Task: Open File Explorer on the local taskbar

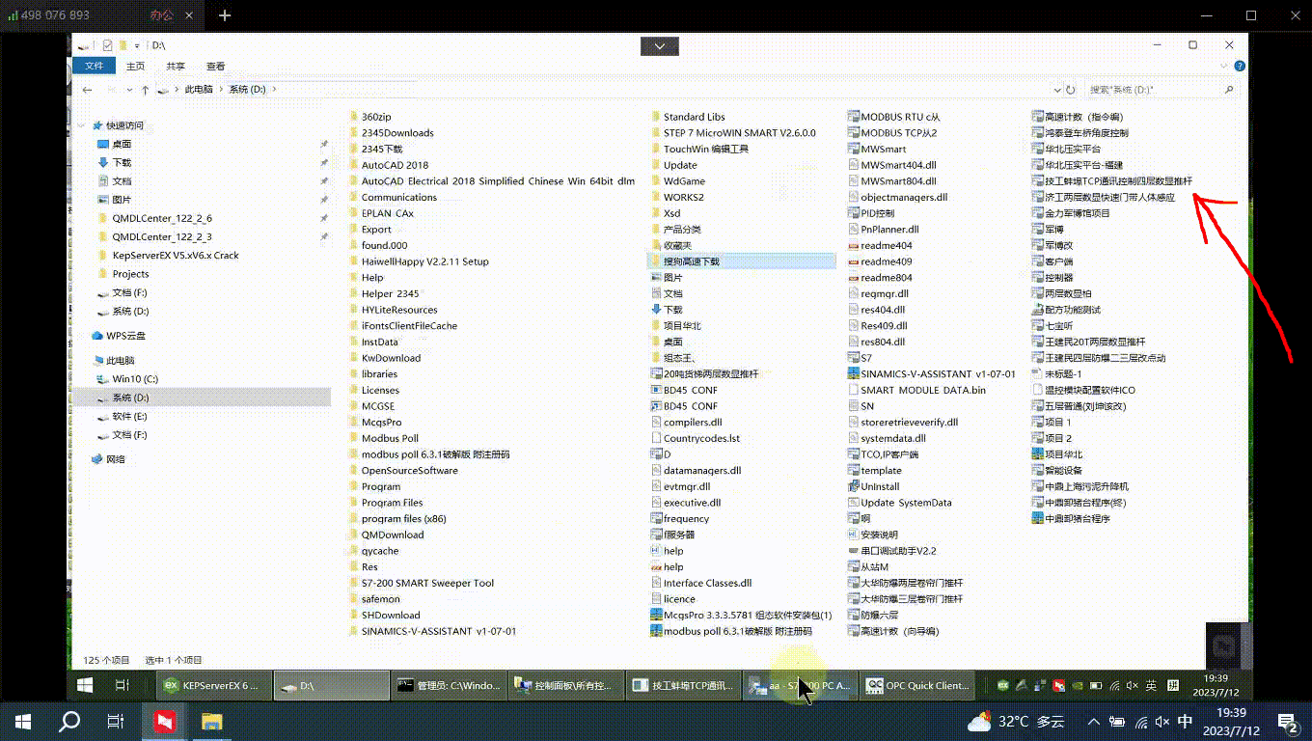Action: pos(212,721)
